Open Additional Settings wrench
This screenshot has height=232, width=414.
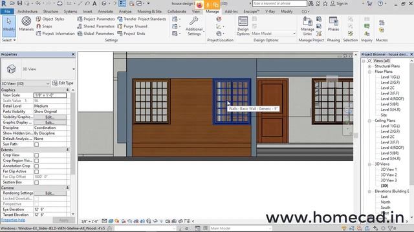pos(194,26)
